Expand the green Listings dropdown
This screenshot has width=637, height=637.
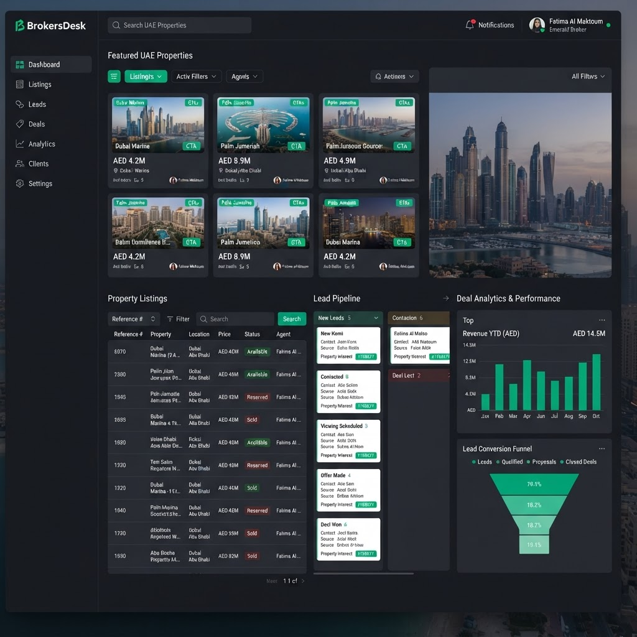tap(146, 77)
